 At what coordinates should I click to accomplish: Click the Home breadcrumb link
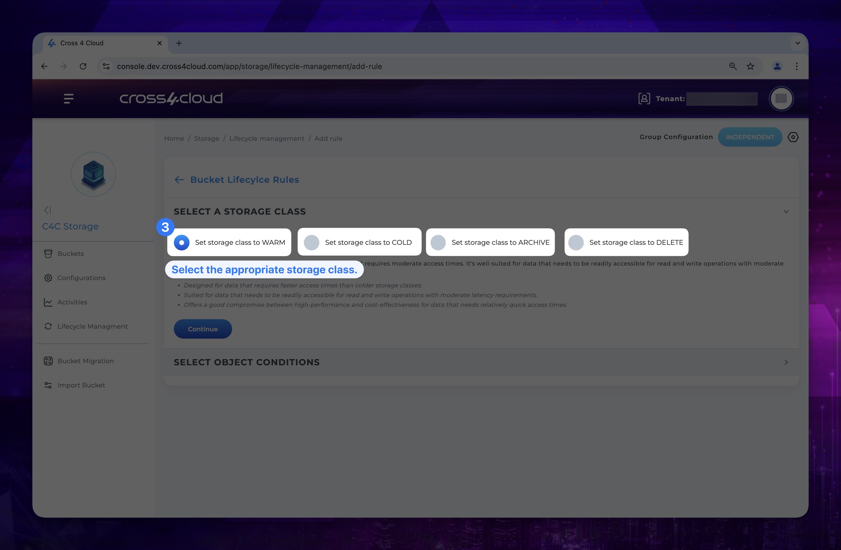pos(174,138)
